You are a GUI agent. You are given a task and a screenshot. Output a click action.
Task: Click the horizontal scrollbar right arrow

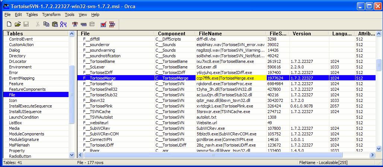[373, 155]
